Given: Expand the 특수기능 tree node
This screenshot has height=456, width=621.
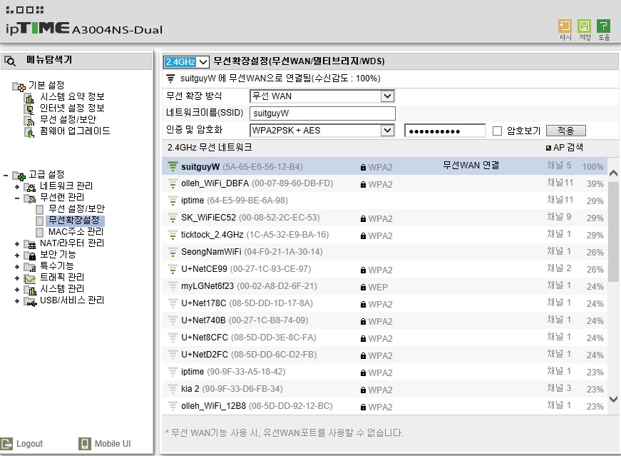Looking at the screenshot, I should point(17,267).
